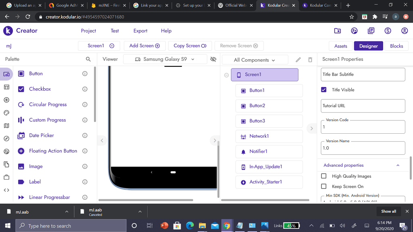Click the Kodular Creator logo
This screenshot has width=413, height=232.
pos(8,31)
